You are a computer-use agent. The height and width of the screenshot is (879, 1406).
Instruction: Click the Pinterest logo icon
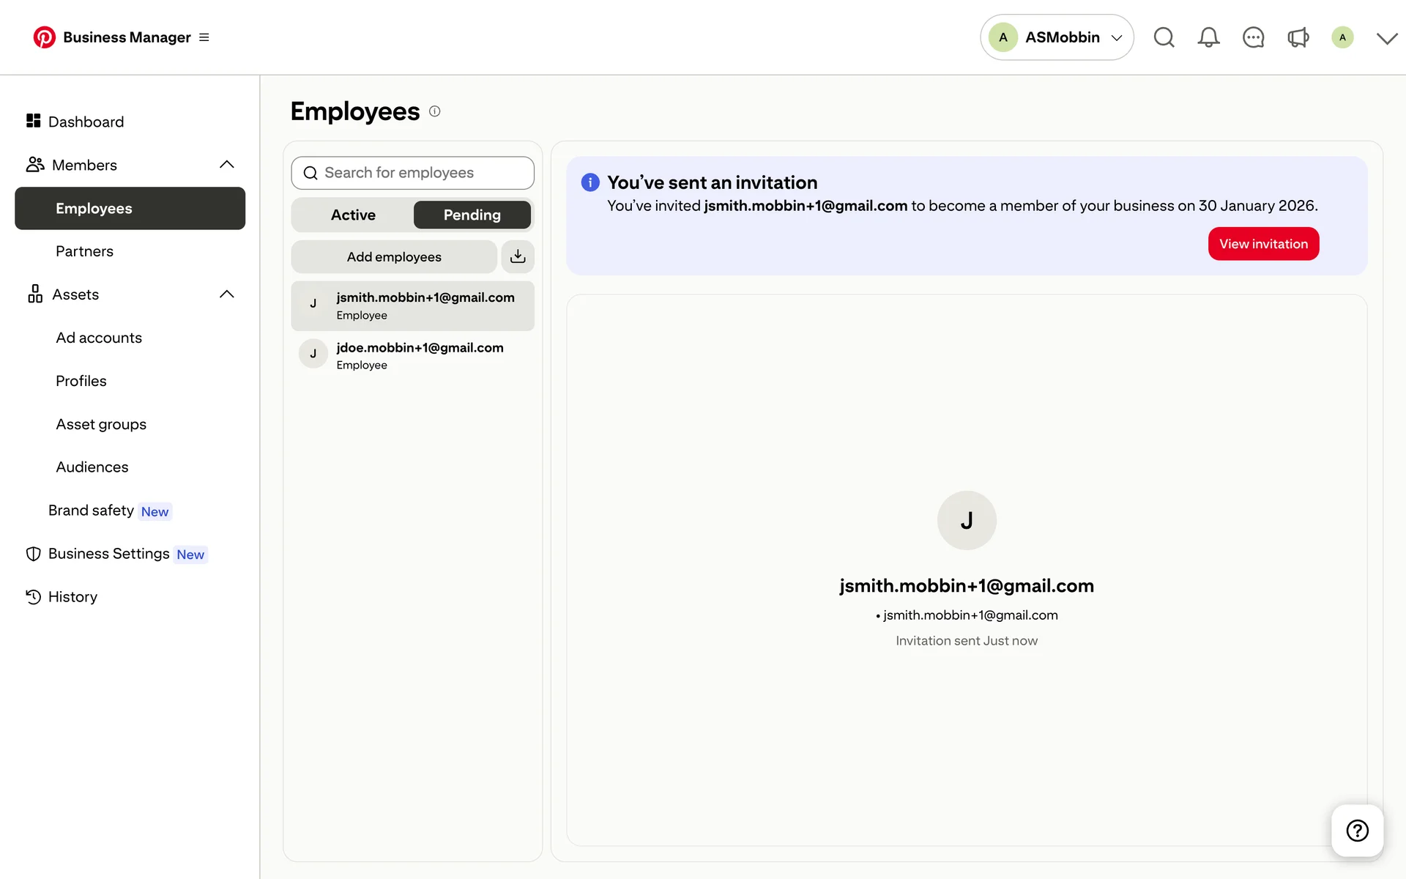tap(44, 37)
